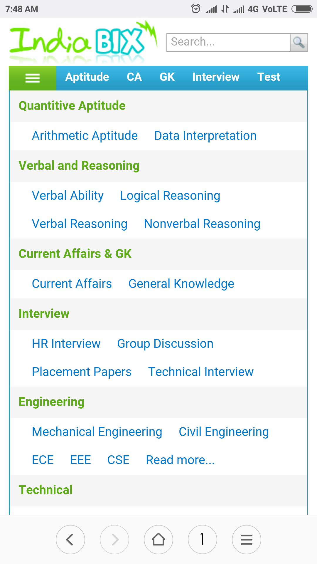Screen dimensions: 317x564
Task: Open the browser tabs counter
Action: [x=203, y=539]
